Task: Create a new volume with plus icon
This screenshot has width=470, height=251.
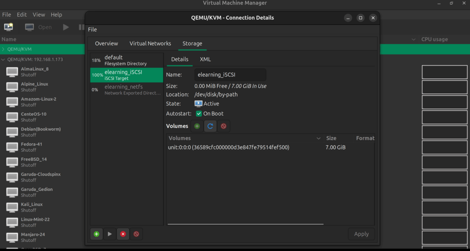Action: 197,126
